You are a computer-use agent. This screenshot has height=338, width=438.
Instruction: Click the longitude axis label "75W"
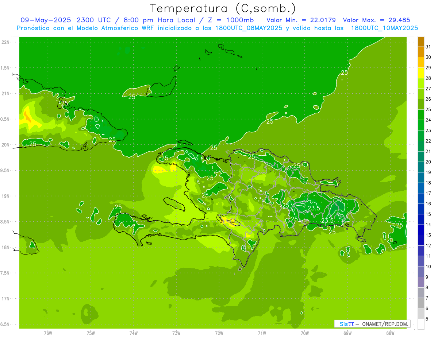pyautogui.click(x=91, y=333)
